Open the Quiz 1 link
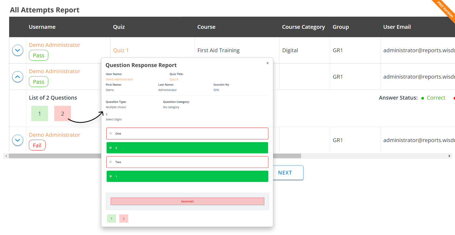Viewport: 455px width, 235px height. point(121,50)
